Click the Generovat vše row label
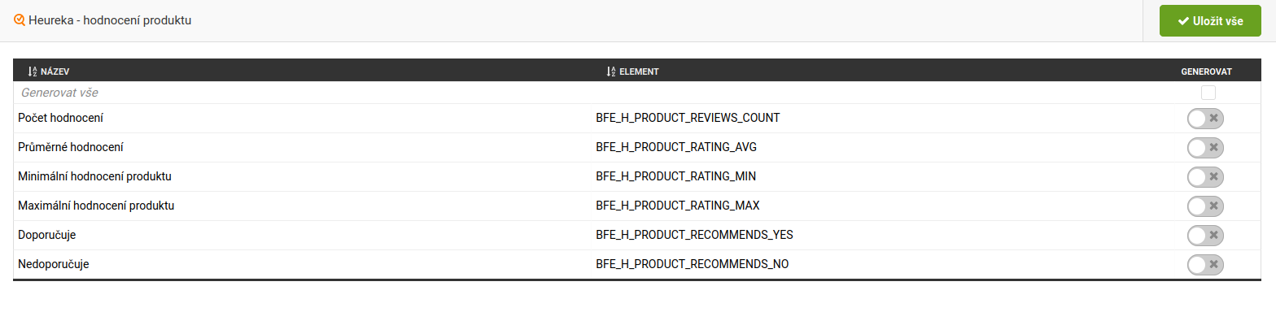Image resolution: width=1276 pixels, height=312 pixels. coord(59,93)
